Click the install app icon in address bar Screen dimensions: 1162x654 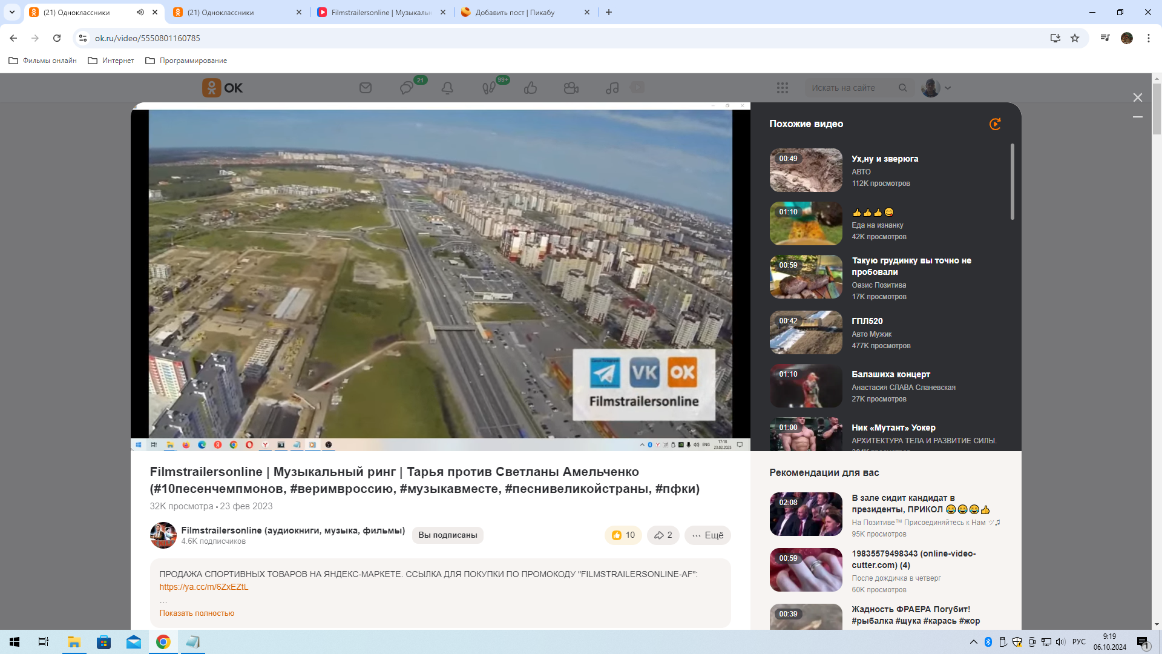(1055, 38)
